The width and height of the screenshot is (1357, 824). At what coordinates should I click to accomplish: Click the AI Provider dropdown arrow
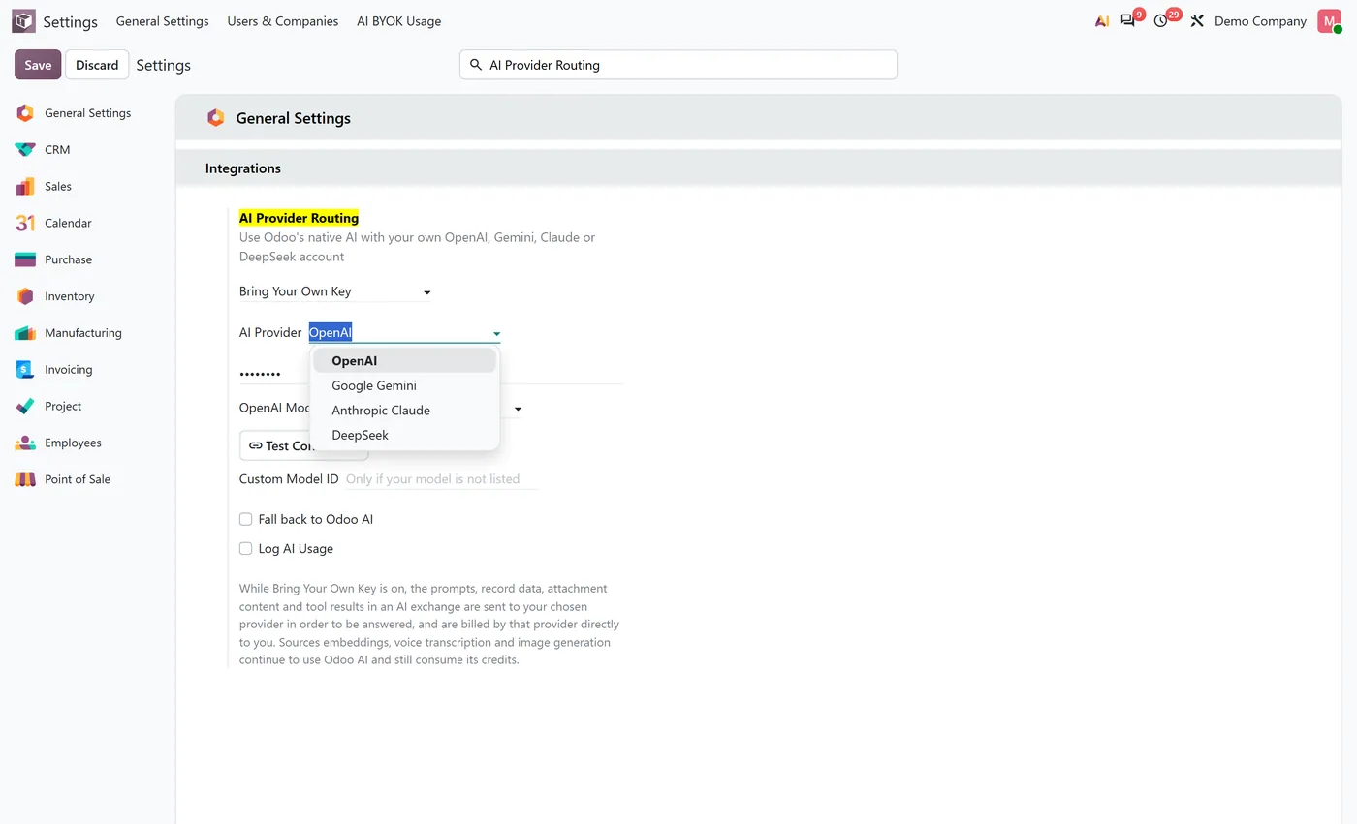tap(496, 334)
